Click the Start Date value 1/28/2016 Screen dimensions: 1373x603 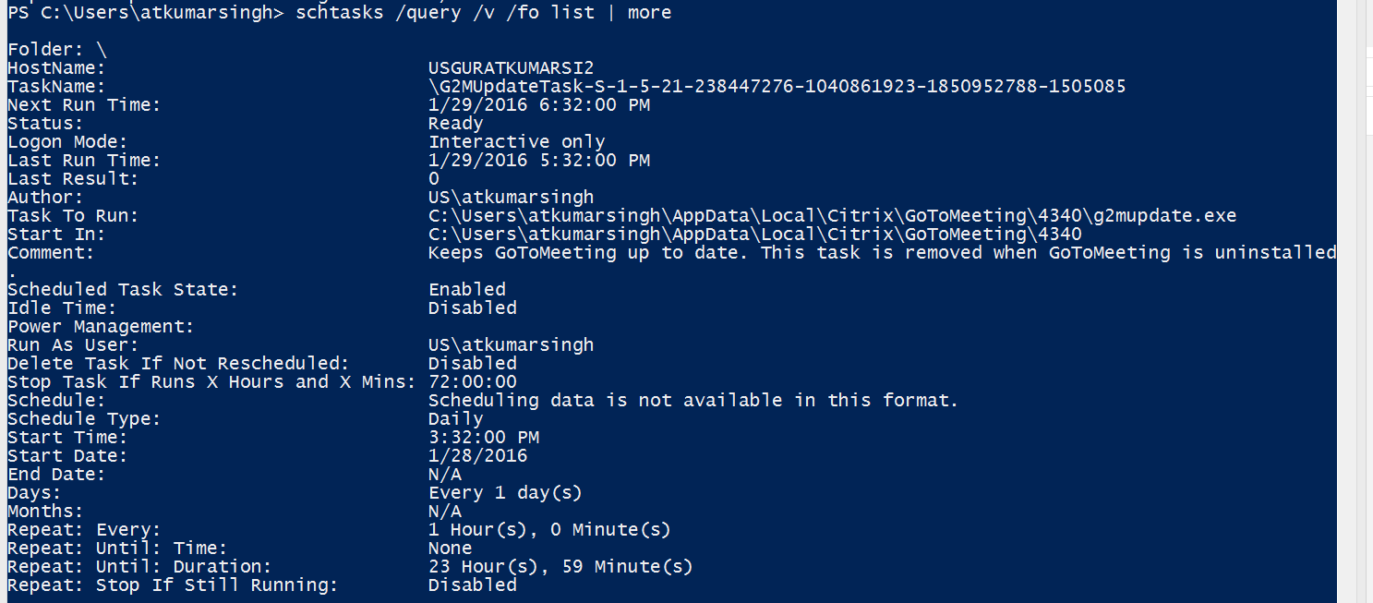(x=477, y=455)
